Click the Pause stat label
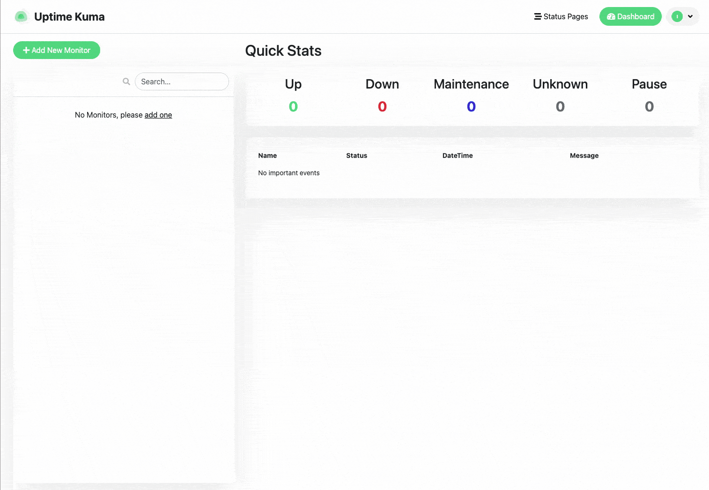 point(649,84)
